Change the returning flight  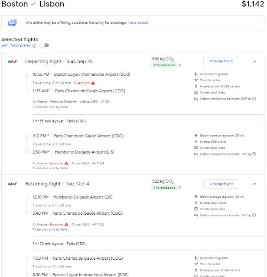pos(221,184)
